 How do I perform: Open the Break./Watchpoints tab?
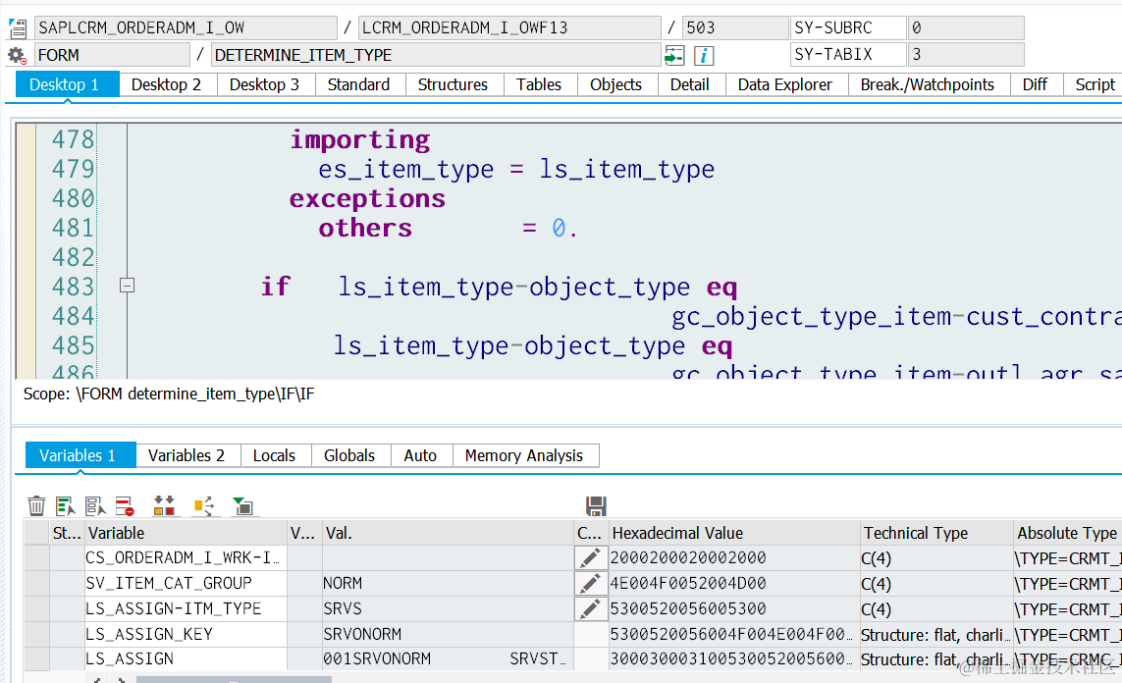(x=928, y=84)
